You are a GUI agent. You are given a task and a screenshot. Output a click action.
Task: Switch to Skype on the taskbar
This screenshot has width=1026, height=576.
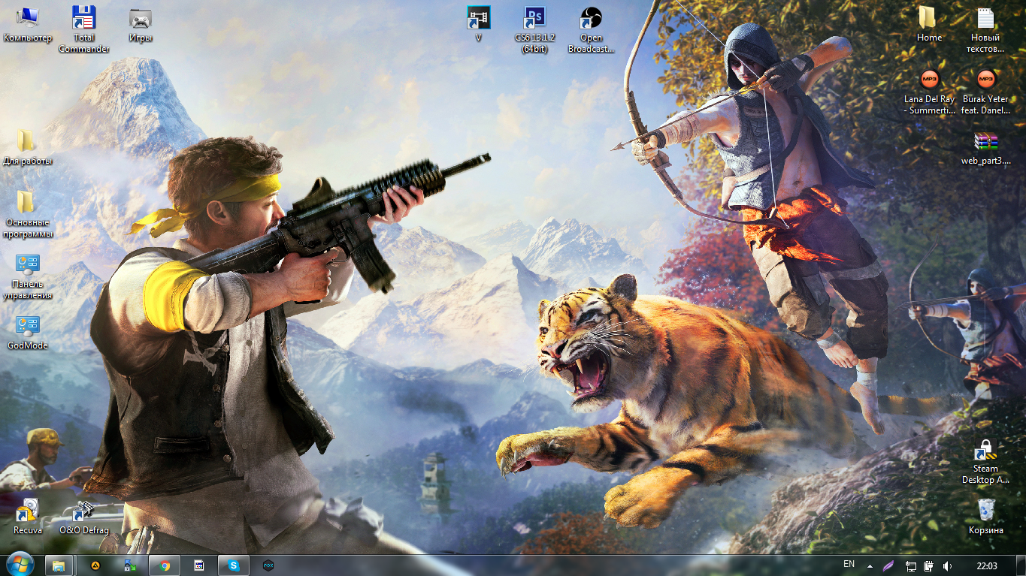(x=234, y=565)
